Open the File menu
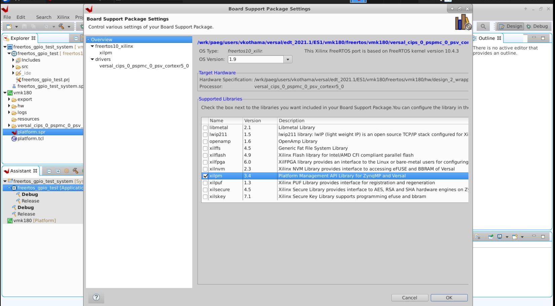Image resolution: width=555 pixels, height=306 pixels. pos(7,17)
